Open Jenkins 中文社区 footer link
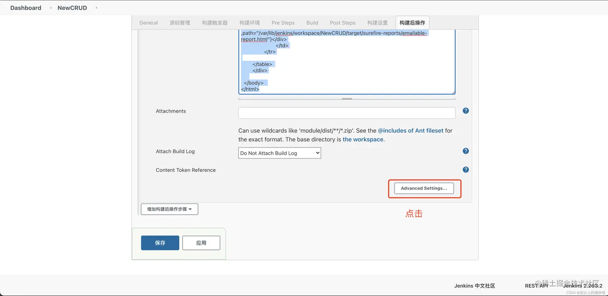This screenshot has width=608, height=296. [x=474, y=286]
